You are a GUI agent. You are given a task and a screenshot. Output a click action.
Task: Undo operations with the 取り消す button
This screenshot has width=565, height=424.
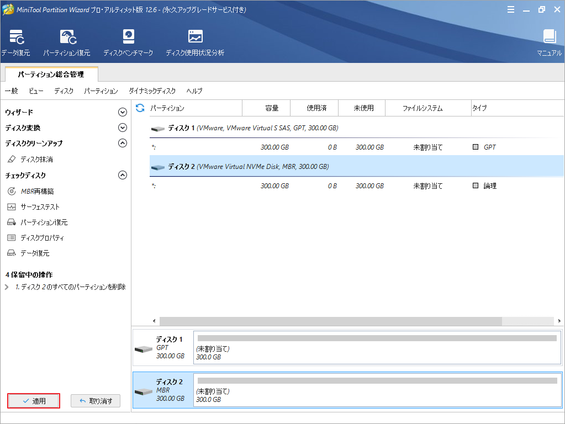pyautogui.click(x=96, y=401)
